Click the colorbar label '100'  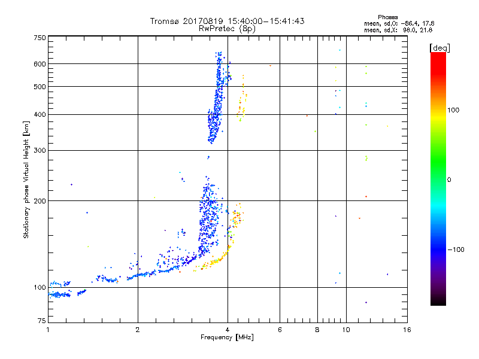[453, 110]
